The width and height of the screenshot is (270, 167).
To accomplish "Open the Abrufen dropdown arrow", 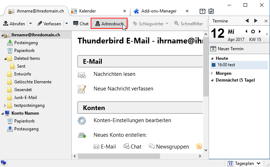I will (x=30, y=24).
